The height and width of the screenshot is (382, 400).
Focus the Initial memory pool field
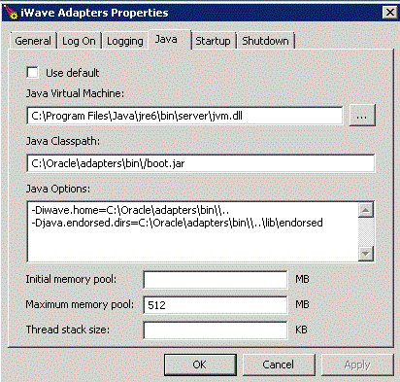(216, 280)
